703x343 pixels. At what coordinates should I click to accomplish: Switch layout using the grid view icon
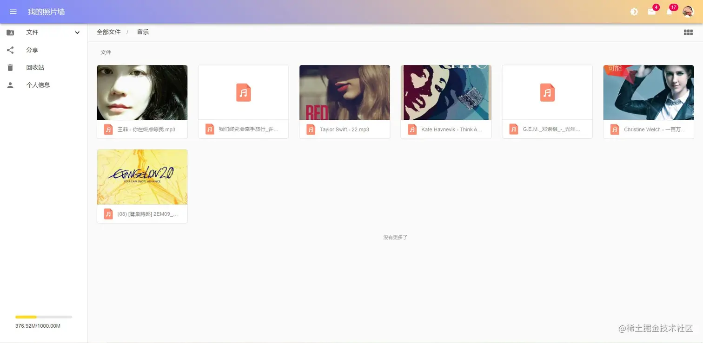pos(688,32)
